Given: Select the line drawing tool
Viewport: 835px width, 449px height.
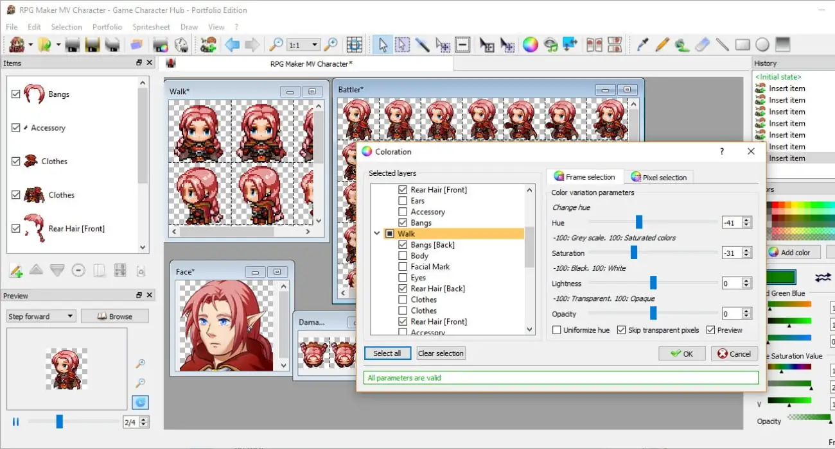Looking at the screenshot, I should pyautogui.click(x=722, y=44).
